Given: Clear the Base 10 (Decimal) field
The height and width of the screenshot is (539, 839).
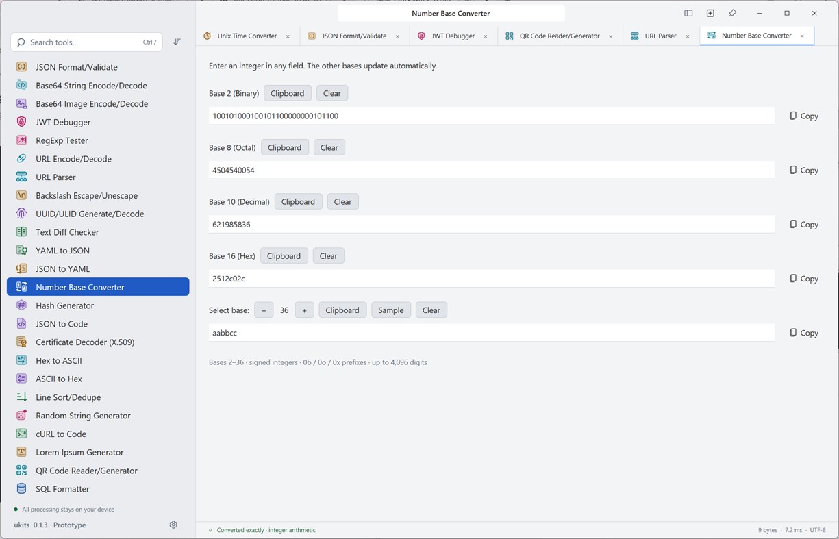Looking at the screenshot, I should click(x=343, y=201).
